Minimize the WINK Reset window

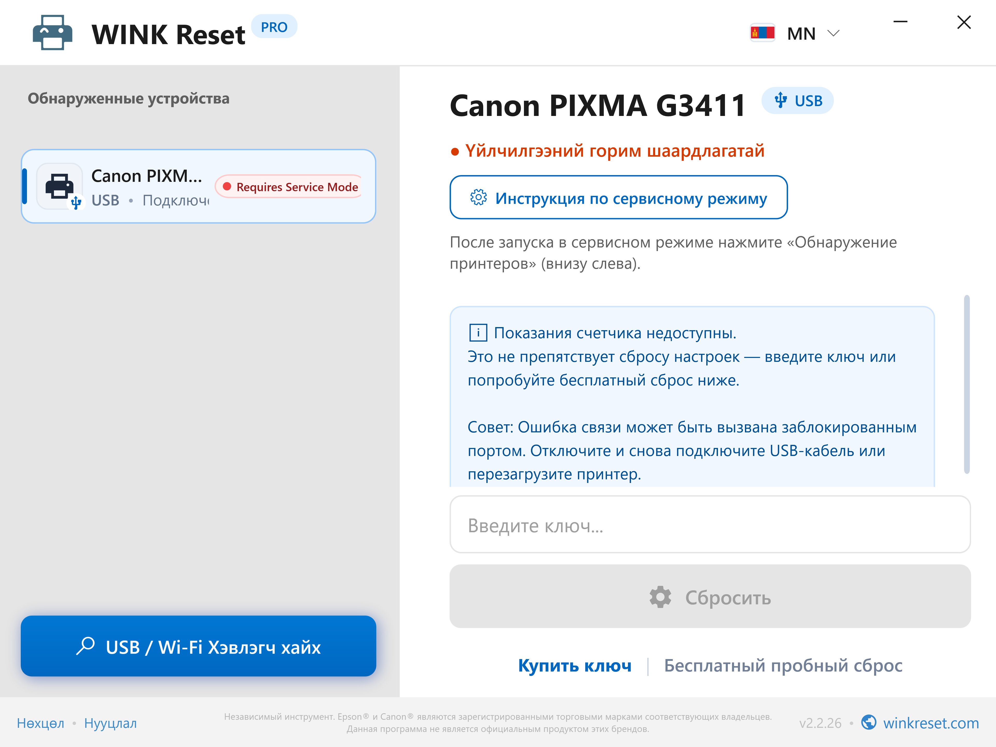point(900,22)
